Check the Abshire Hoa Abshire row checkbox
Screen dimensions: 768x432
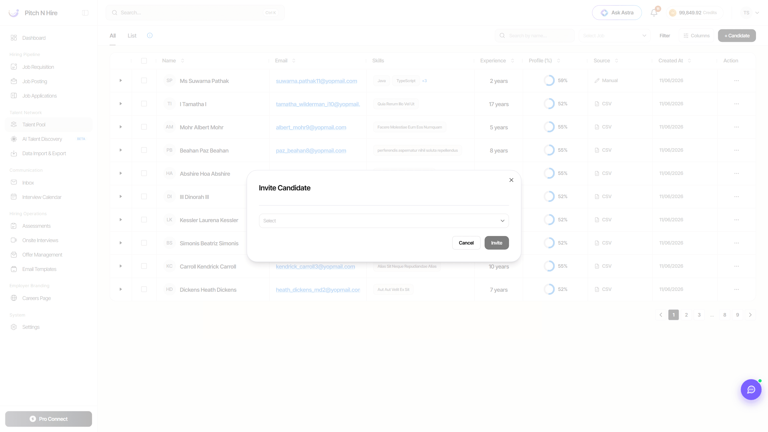[144, 173]
